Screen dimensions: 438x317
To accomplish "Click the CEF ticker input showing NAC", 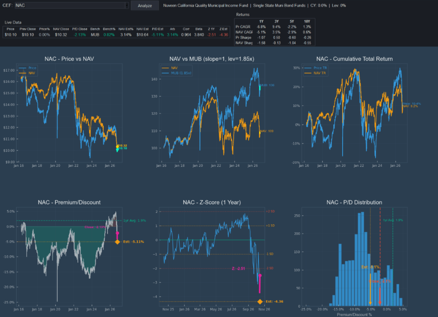I will tap(69, 5).
